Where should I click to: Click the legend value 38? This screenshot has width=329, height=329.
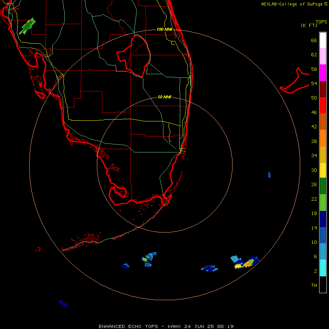[x=314, y=141]
